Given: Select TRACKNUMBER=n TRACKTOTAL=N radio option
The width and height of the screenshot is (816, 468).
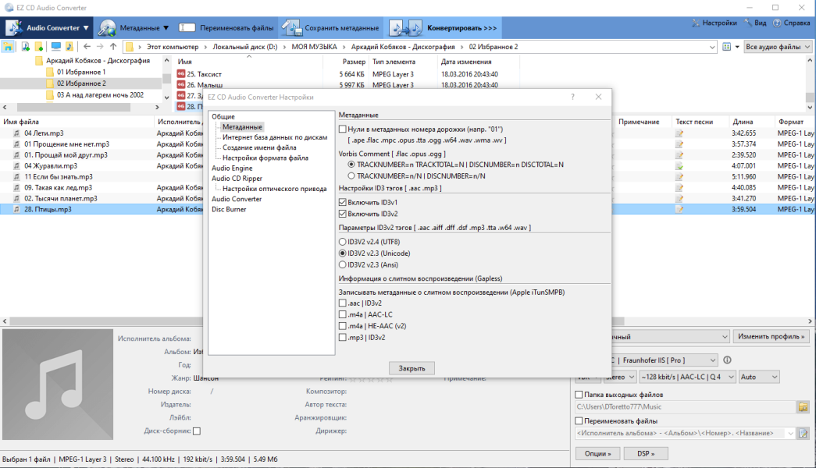Looking at the screenshot, I should 351,165.
